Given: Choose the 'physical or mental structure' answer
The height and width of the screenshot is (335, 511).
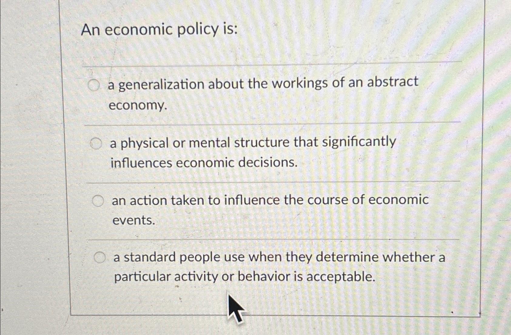Looking at the screenshot, I should pyautogui.click(x=96, y=144).
